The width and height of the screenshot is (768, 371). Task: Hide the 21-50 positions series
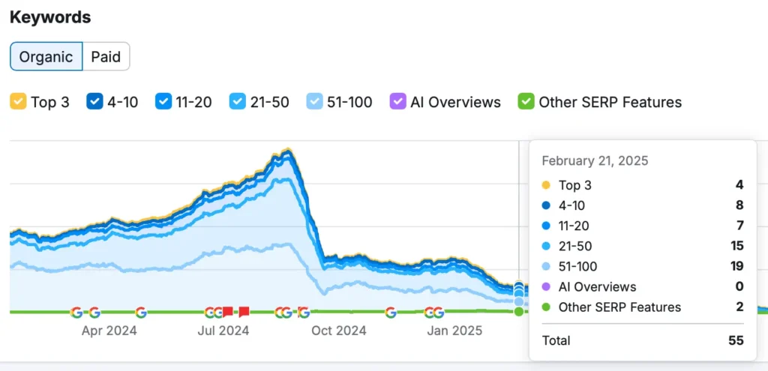(x=238, y=102)
